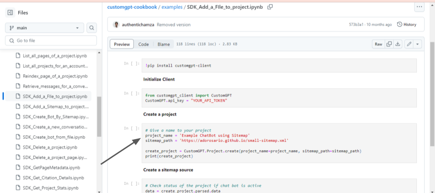Copy file path icon next to filename
The image size is (435, 193).
click(270, 7)
